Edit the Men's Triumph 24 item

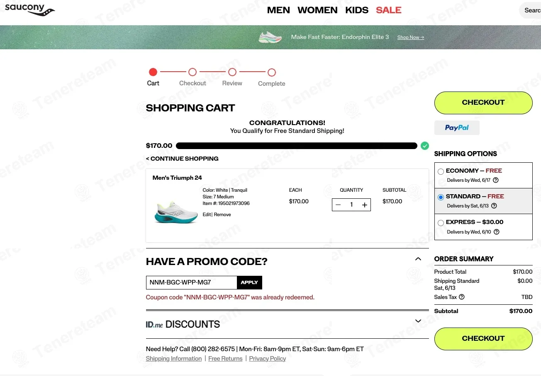tap(207, 215)
